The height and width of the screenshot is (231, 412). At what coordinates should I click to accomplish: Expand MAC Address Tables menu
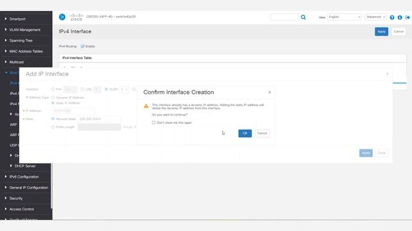pyautogui.click(x=26, y=51)
